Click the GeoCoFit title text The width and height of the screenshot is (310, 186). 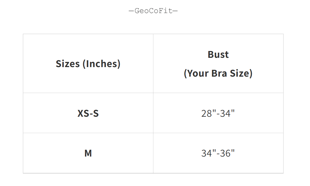pyautogui.click(x=153, y=11)
